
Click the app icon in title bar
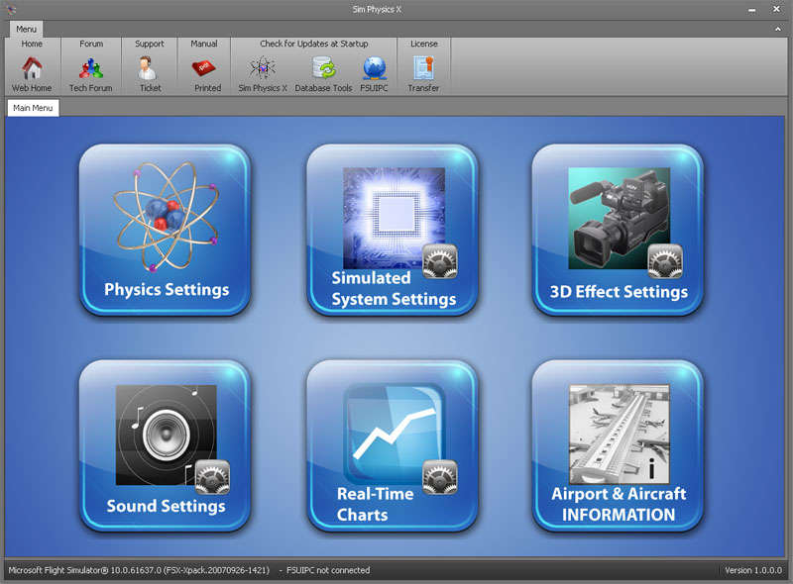click(11, 9)
